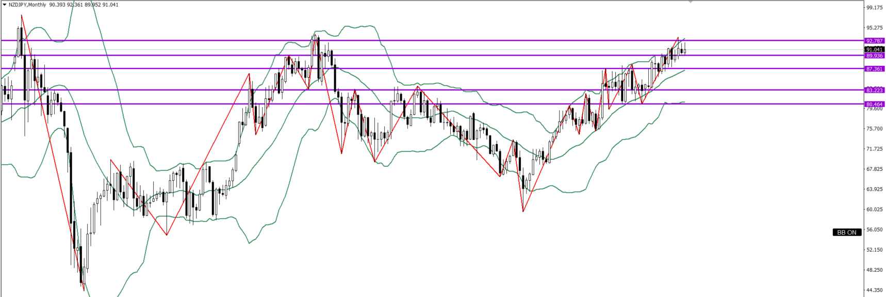This screenshot has width=886, height=297.
Task: Click the lowest red zigzag point near 44.350
Action: tap(84, 290)
